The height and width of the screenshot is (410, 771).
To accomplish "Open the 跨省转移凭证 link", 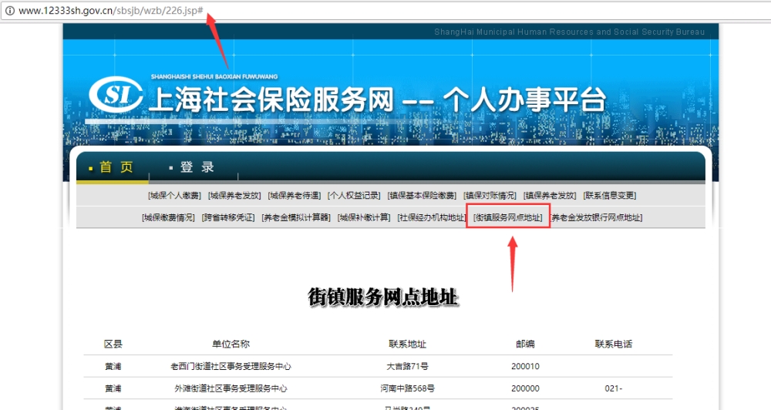I will coord(228,218).
